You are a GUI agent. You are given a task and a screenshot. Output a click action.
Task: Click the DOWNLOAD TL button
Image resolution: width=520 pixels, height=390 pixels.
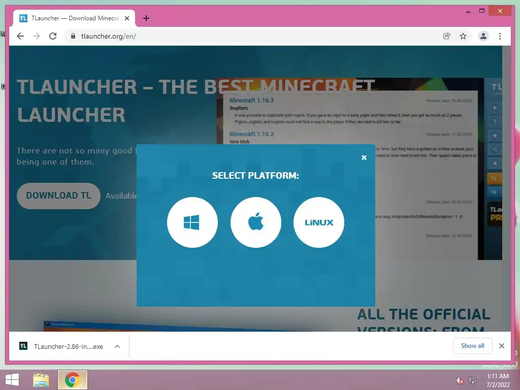pyautogui.click(x=58, y=196)
